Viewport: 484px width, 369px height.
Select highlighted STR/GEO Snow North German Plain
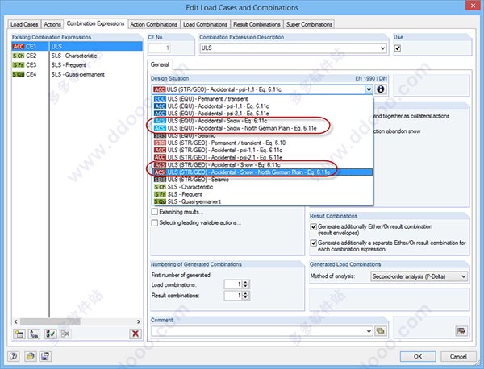[263, 172]
